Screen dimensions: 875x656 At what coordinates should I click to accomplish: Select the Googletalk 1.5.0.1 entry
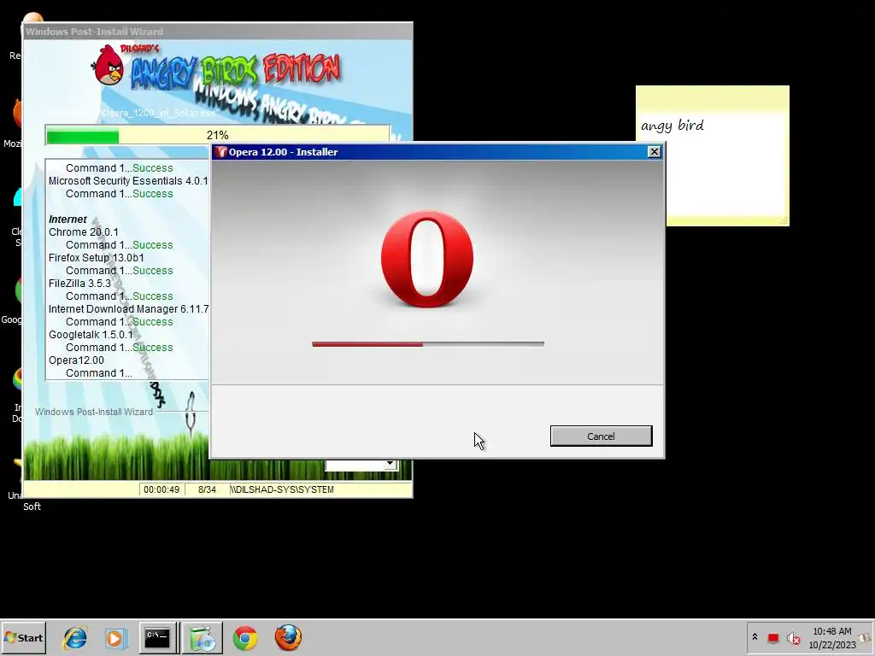[x=91, y=335]
